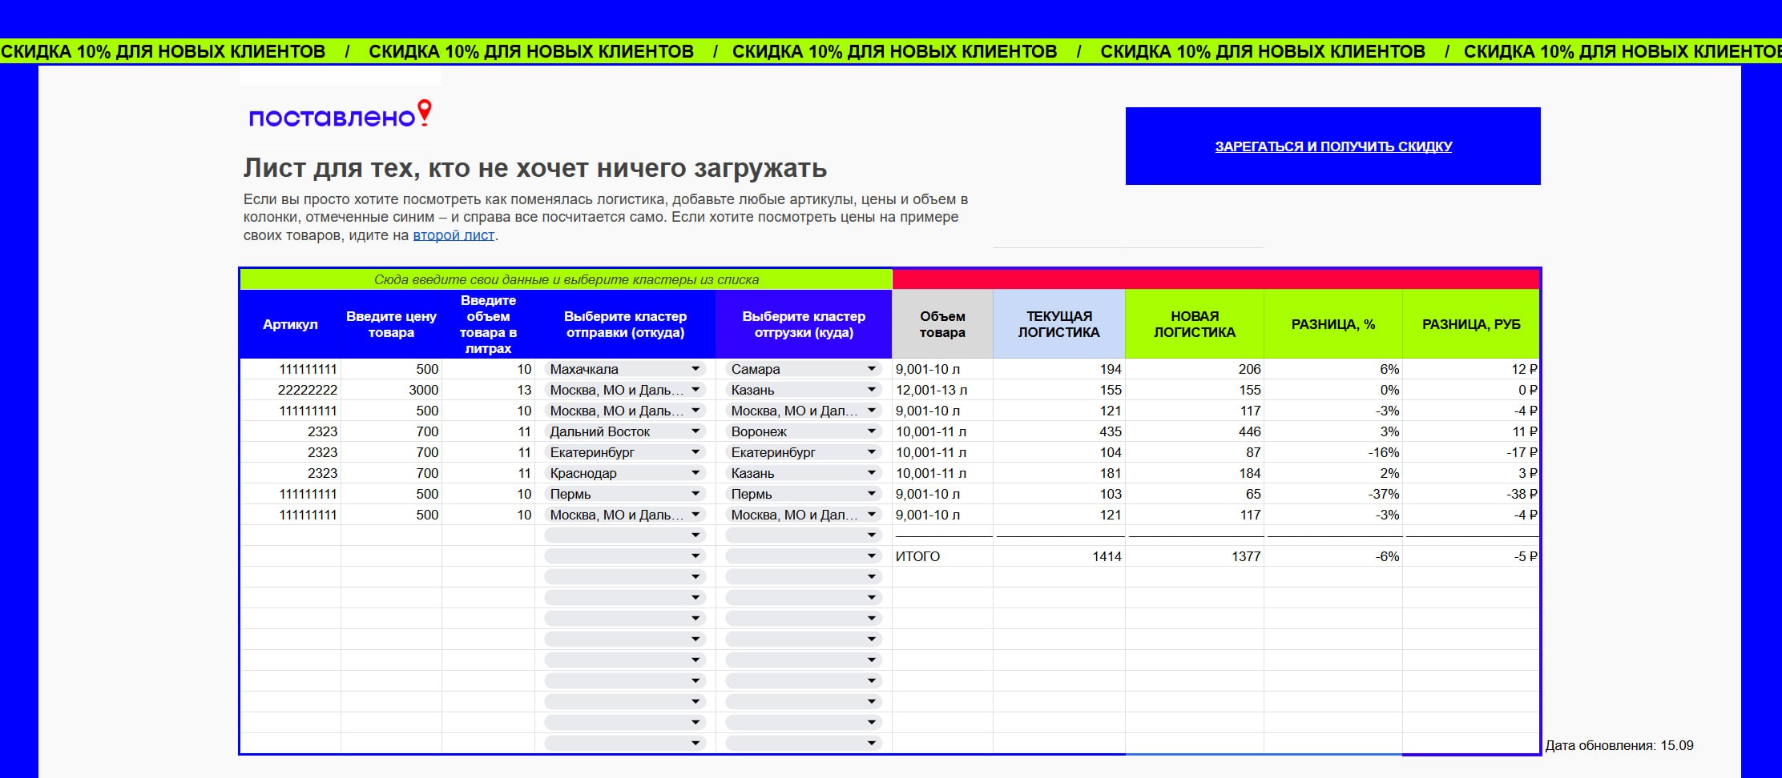
Task: Click the -37% difference cell
Action: tap(1333, 494)
